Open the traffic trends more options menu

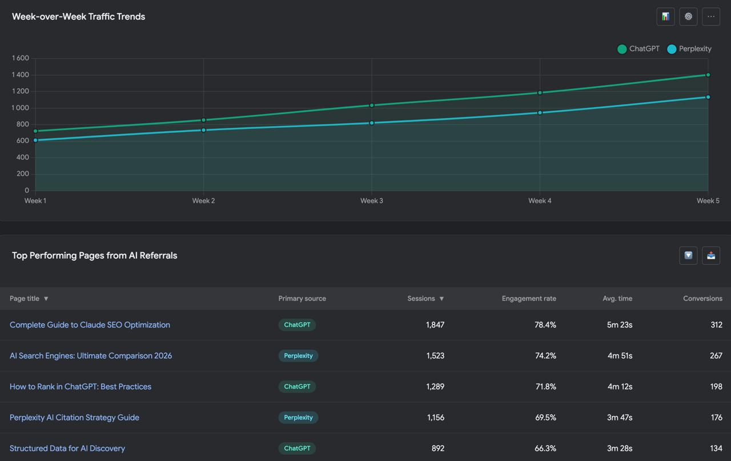click(711, 17)
